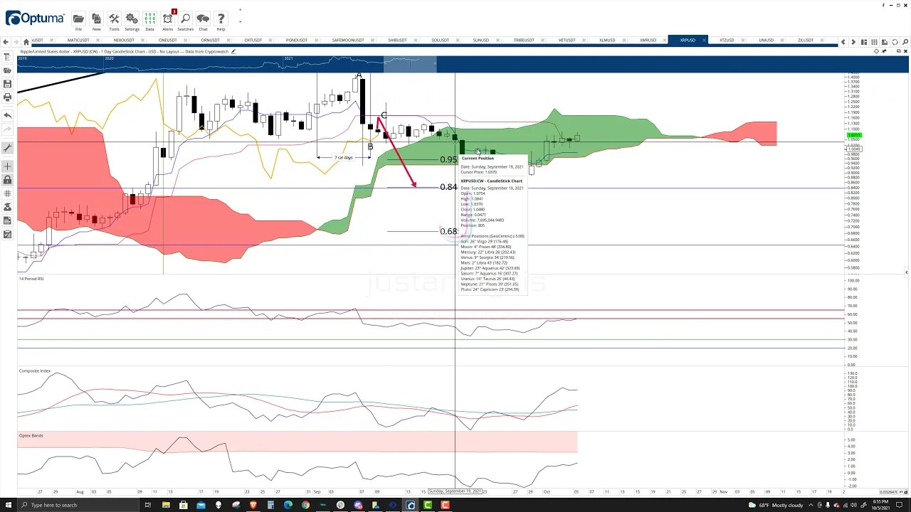911x512 pixels.
Task: Click the Undo arrow in sidebar
Action: pyautogui.click(x=7, y=115)
